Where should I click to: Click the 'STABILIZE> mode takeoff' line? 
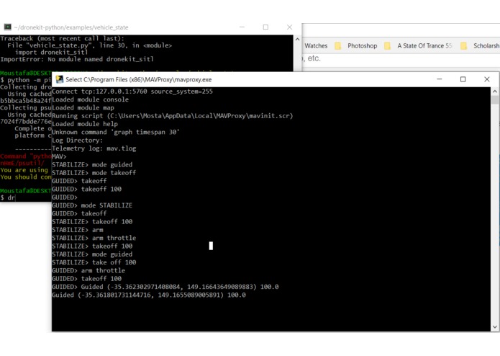point(94,173)
